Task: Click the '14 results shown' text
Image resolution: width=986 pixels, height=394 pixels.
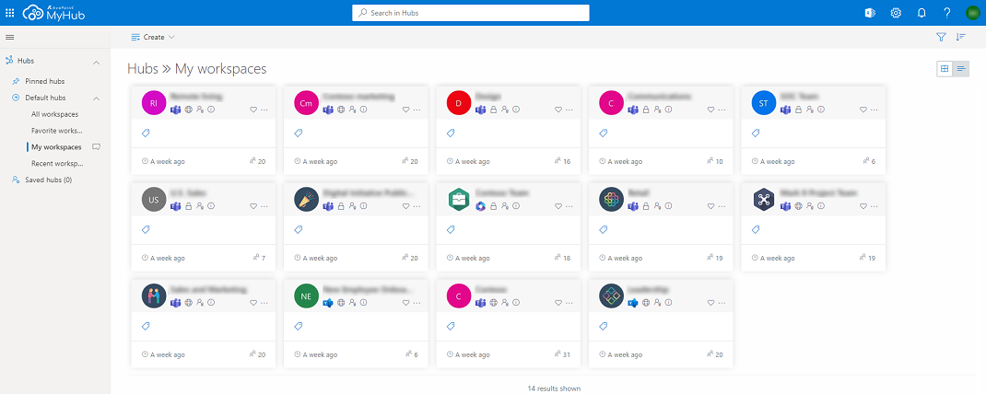Action: pyautogui.click(x=554, y=388)
